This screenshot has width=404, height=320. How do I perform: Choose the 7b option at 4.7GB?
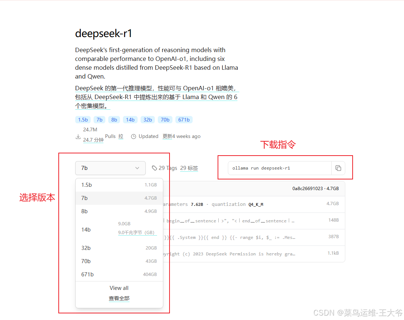[119, 198]
